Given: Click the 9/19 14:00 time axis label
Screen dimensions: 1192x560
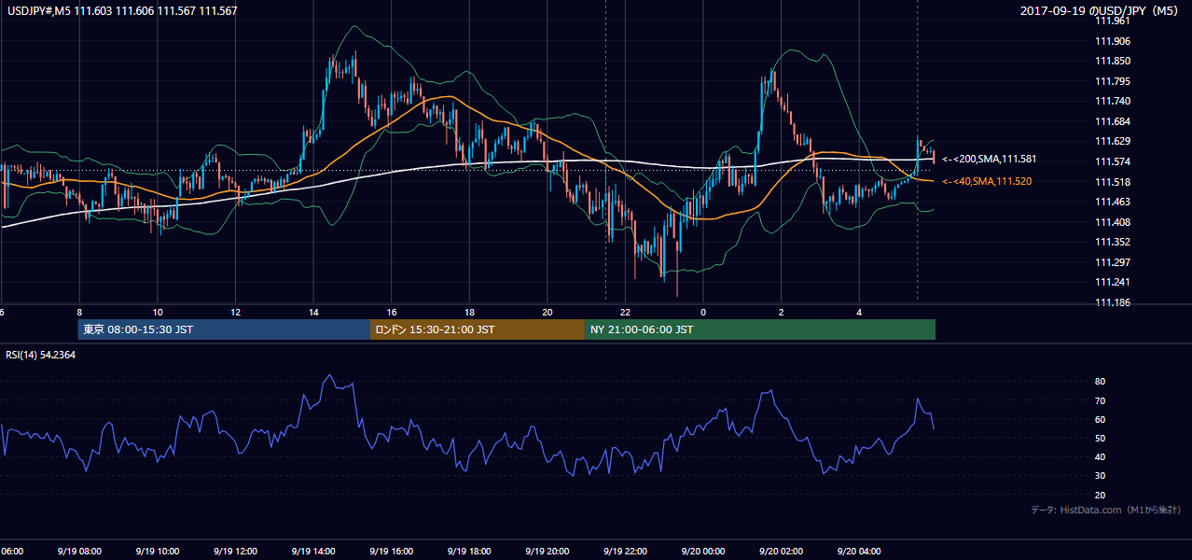Looking at the screenshot, I should tap(312, 552).
